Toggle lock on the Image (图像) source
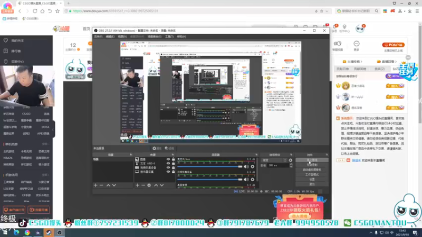 click(174, 160)
